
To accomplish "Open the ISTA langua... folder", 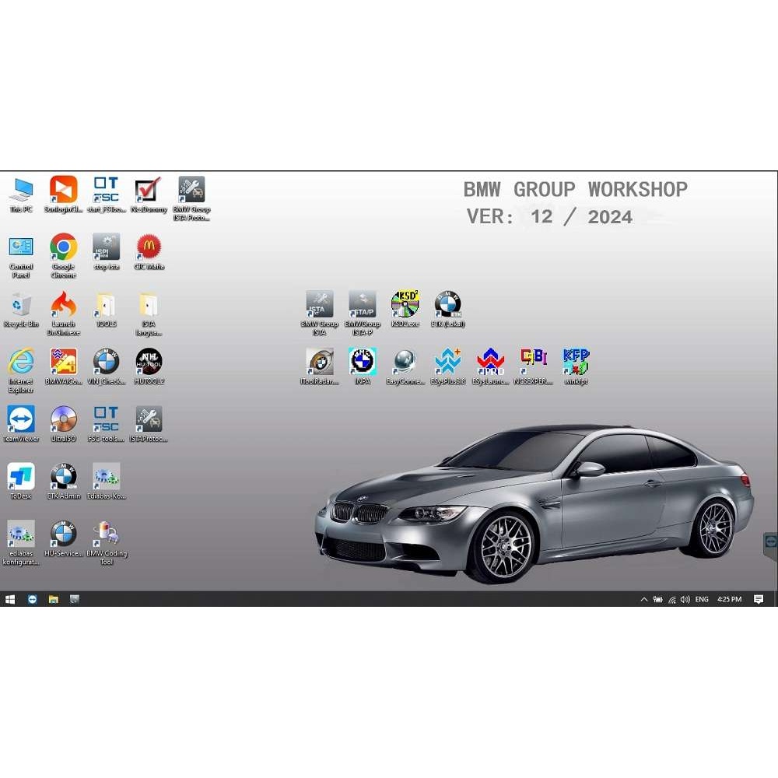I will [149, 314].
